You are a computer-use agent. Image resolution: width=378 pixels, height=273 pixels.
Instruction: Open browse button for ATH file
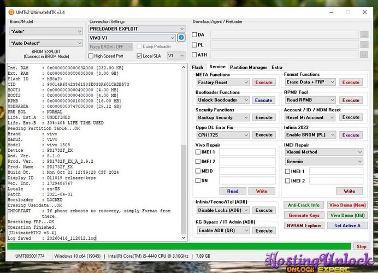pos(364,55)
